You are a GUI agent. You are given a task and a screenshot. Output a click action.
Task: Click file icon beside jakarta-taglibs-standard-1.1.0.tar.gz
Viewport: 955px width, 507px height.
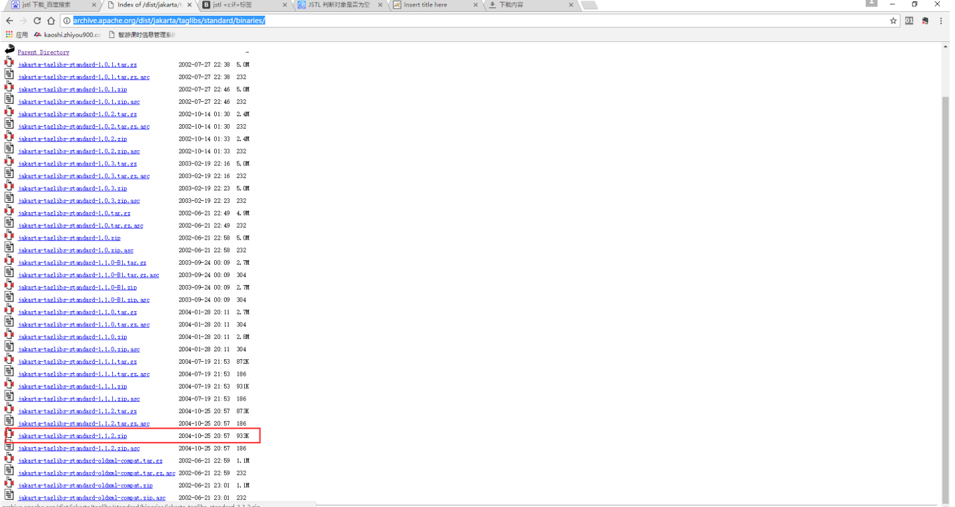click(x=9, y=309)
